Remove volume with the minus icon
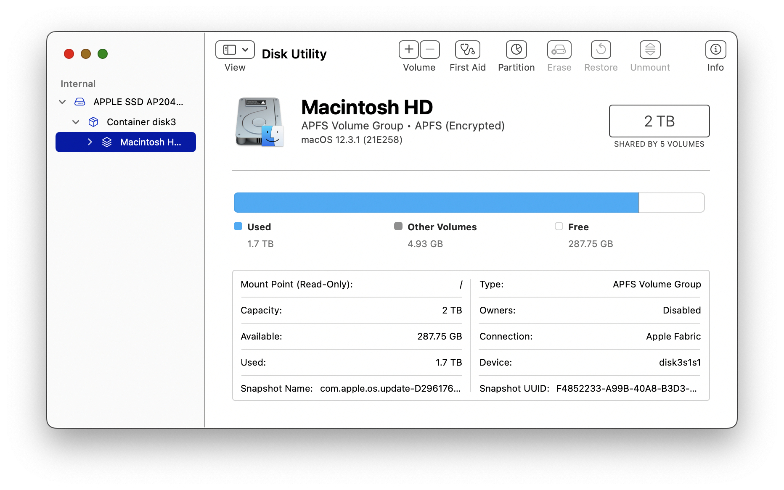 (x=430, y=50)
